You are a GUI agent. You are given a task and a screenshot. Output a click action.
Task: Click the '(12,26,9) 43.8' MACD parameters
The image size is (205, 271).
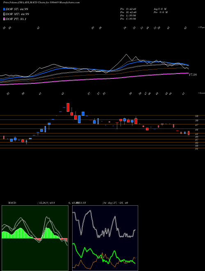pyautogui.click(x=46, y=203)
